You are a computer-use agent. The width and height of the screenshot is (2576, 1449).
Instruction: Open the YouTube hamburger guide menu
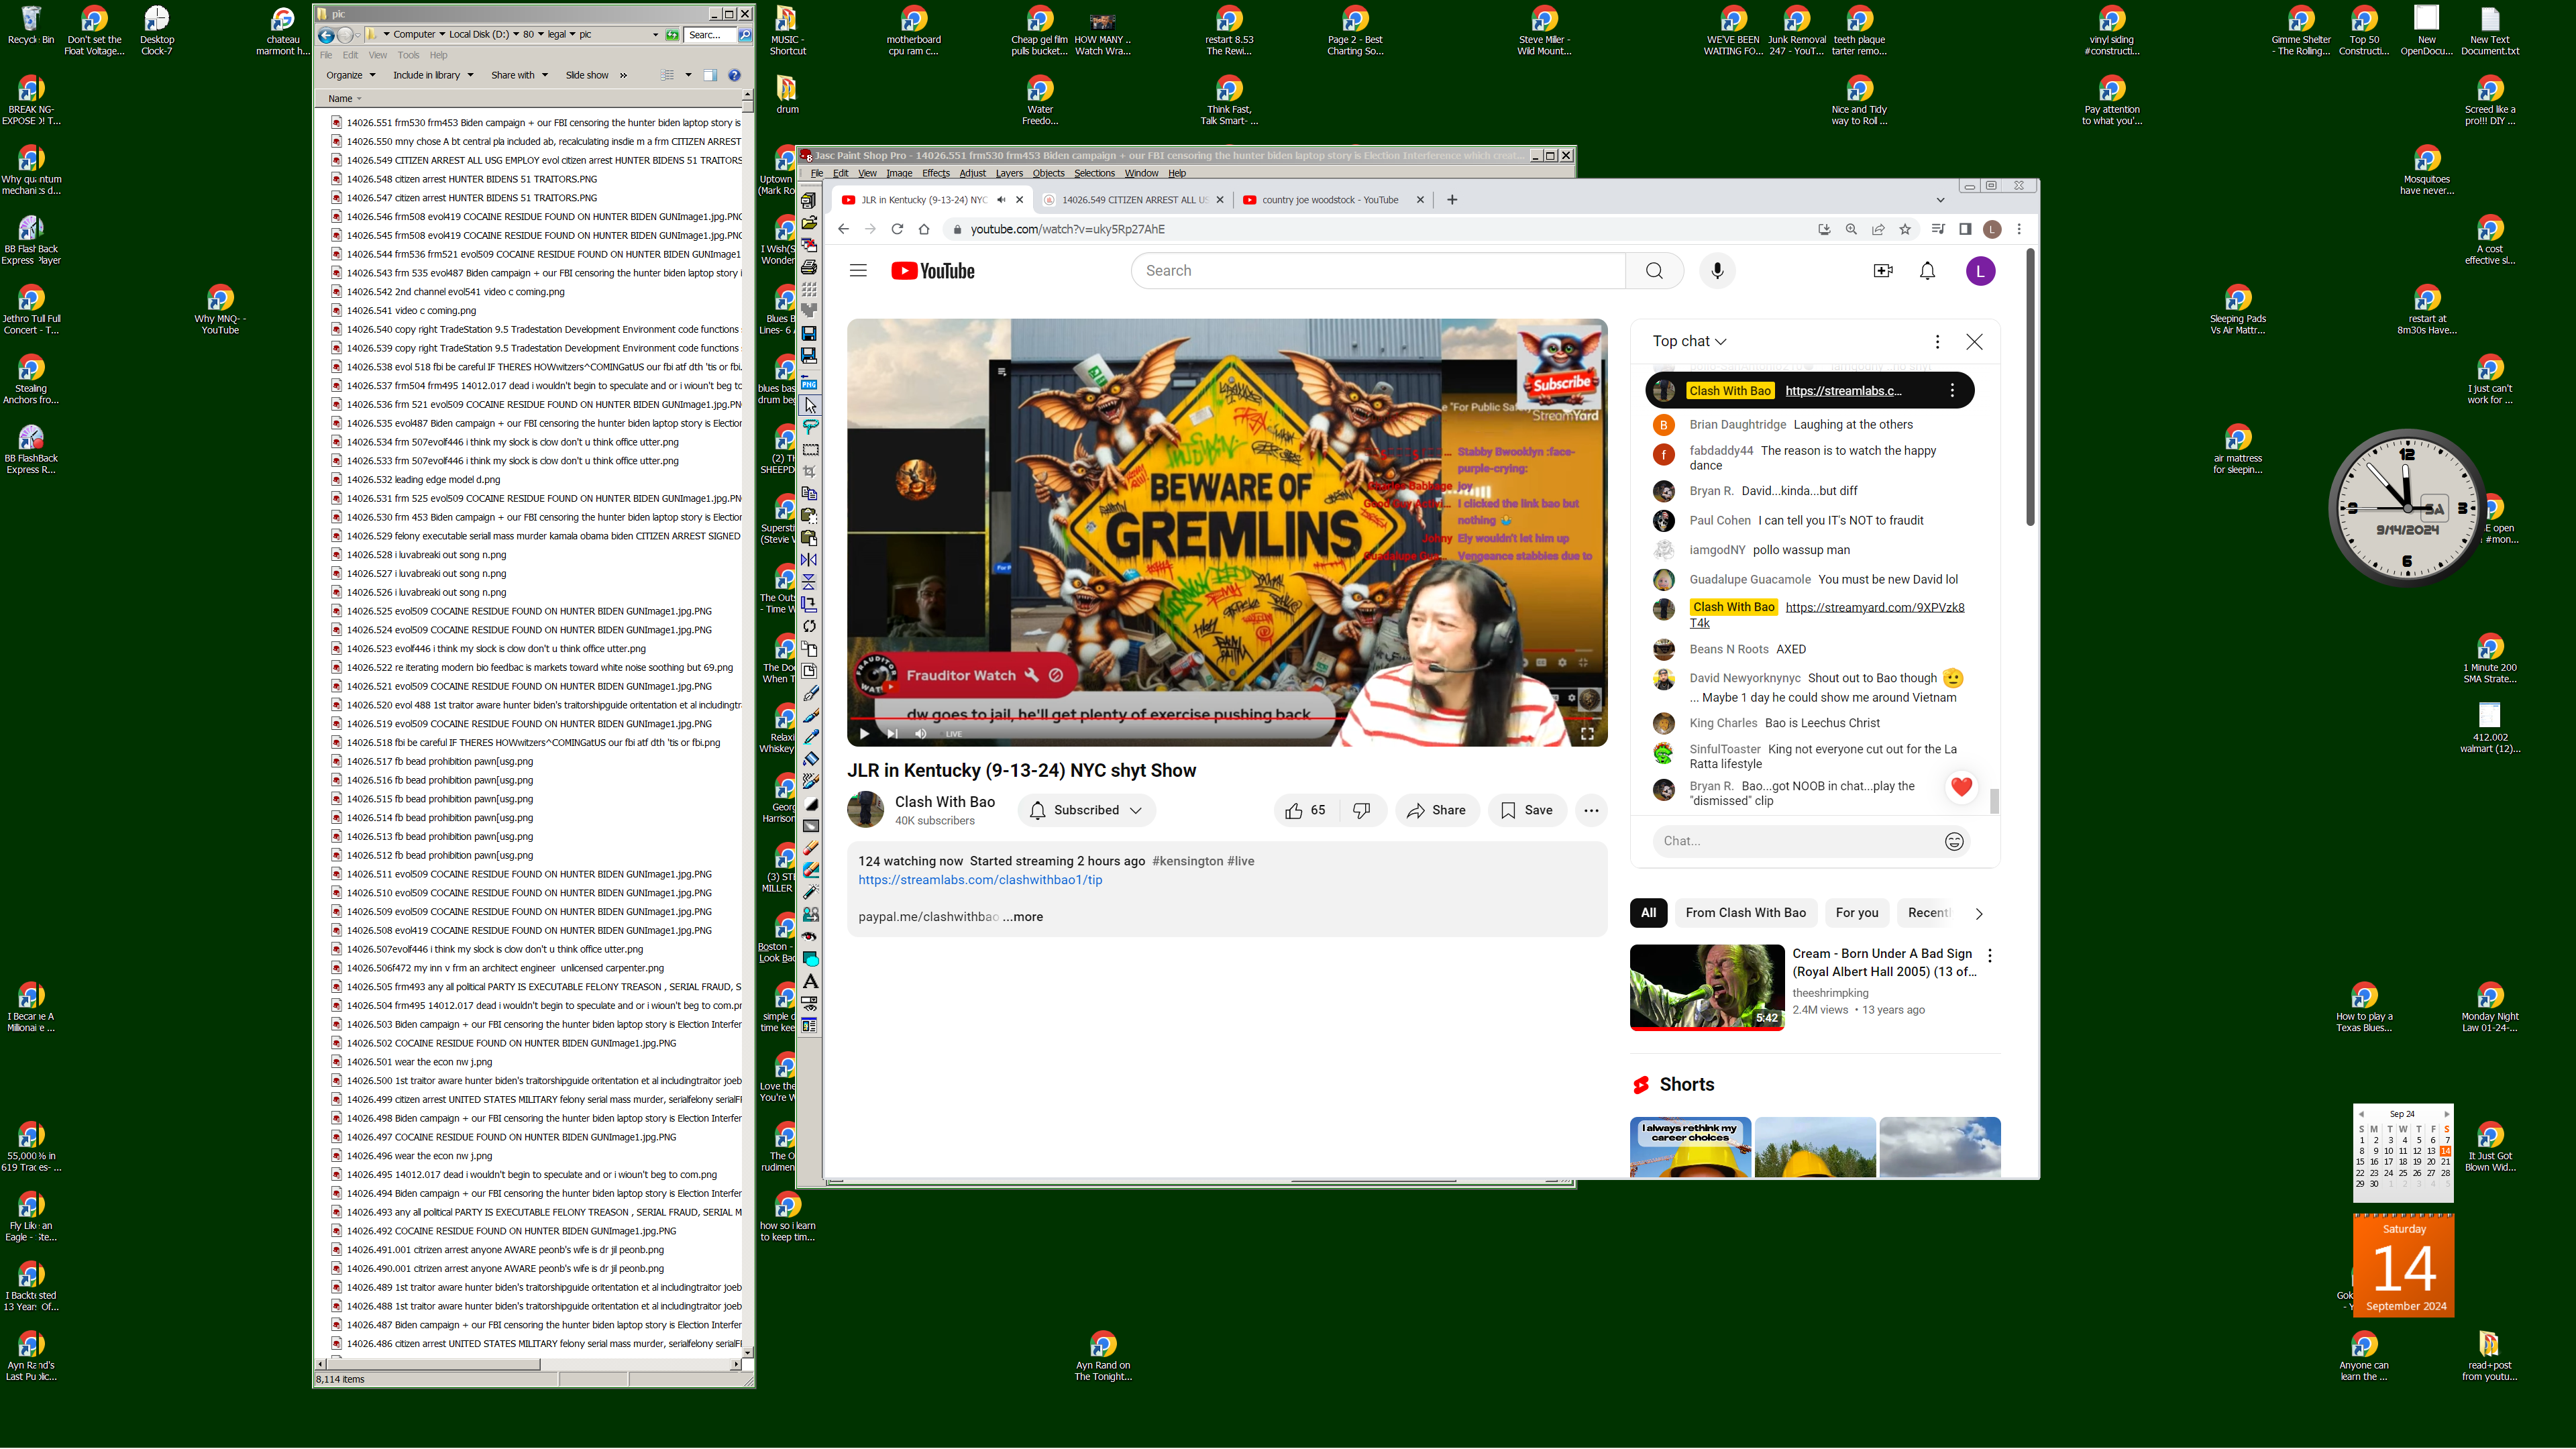(x=858, y=271)
